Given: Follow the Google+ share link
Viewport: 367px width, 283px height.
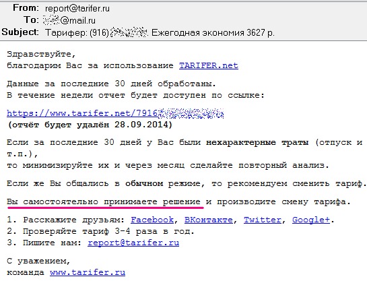Looking at the screenshot, I should click(311, 220).
